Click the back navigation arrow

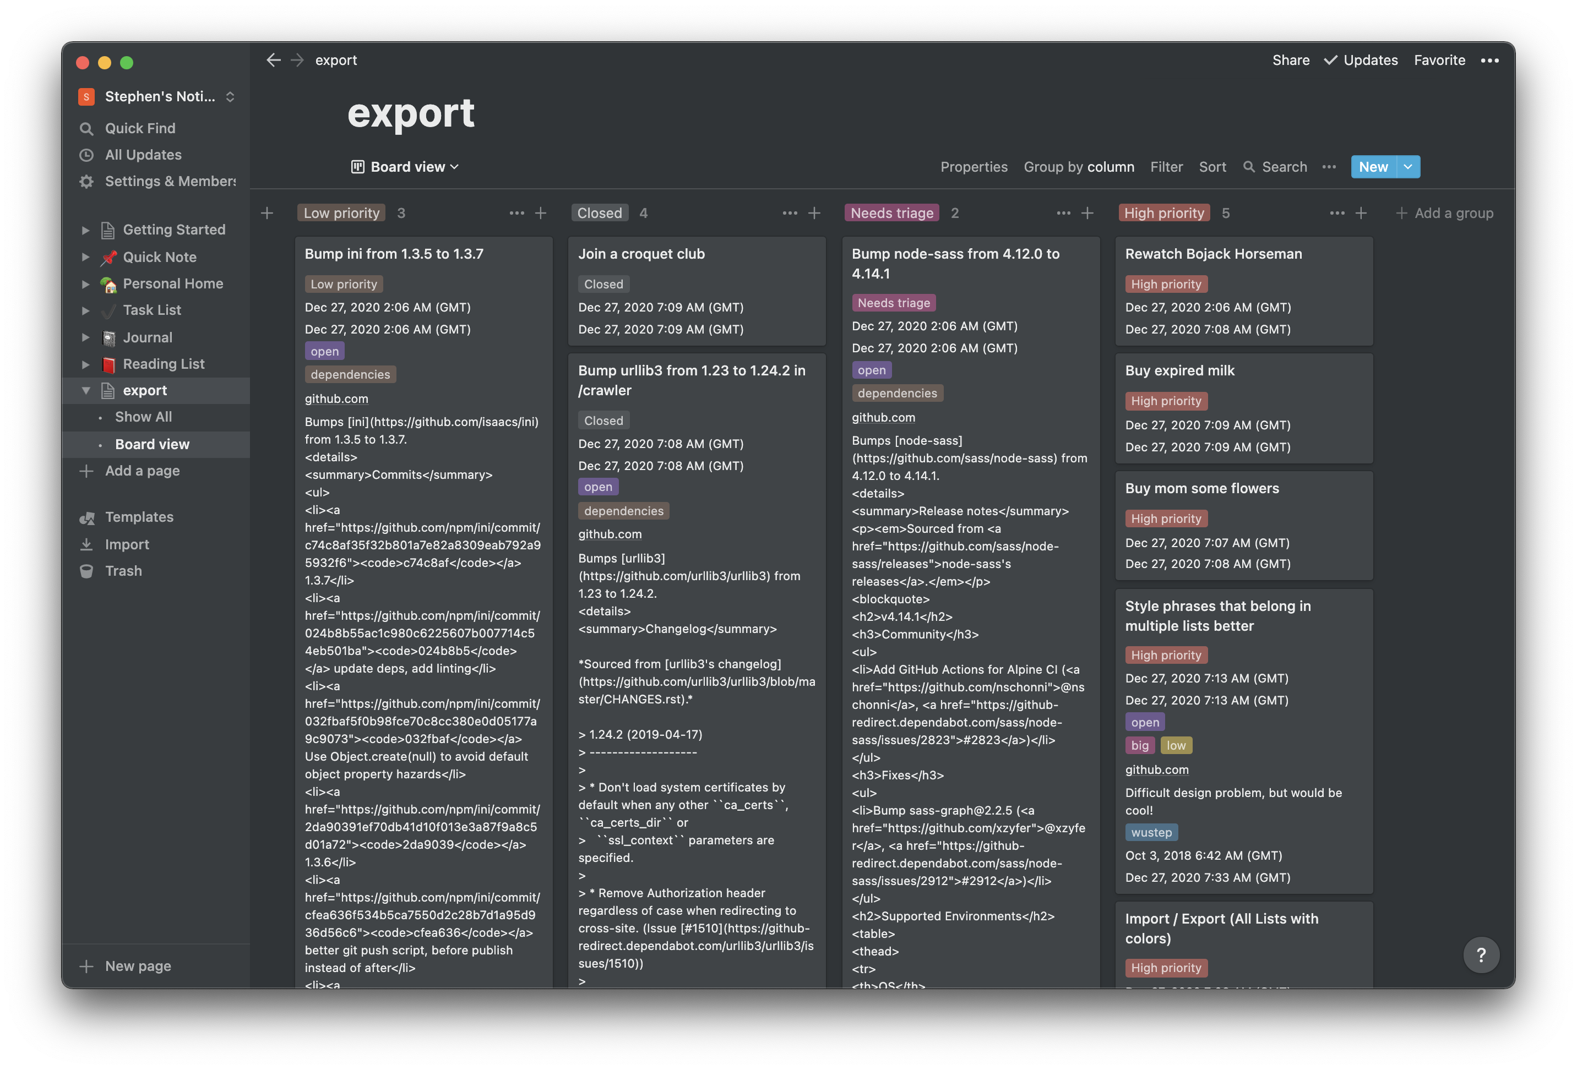[273, 59]
